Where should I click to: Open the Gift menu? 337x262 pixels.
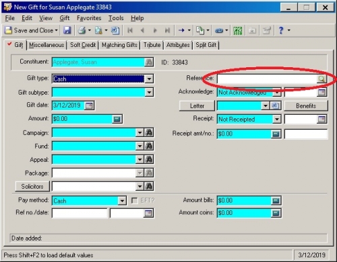click(65, 18)
